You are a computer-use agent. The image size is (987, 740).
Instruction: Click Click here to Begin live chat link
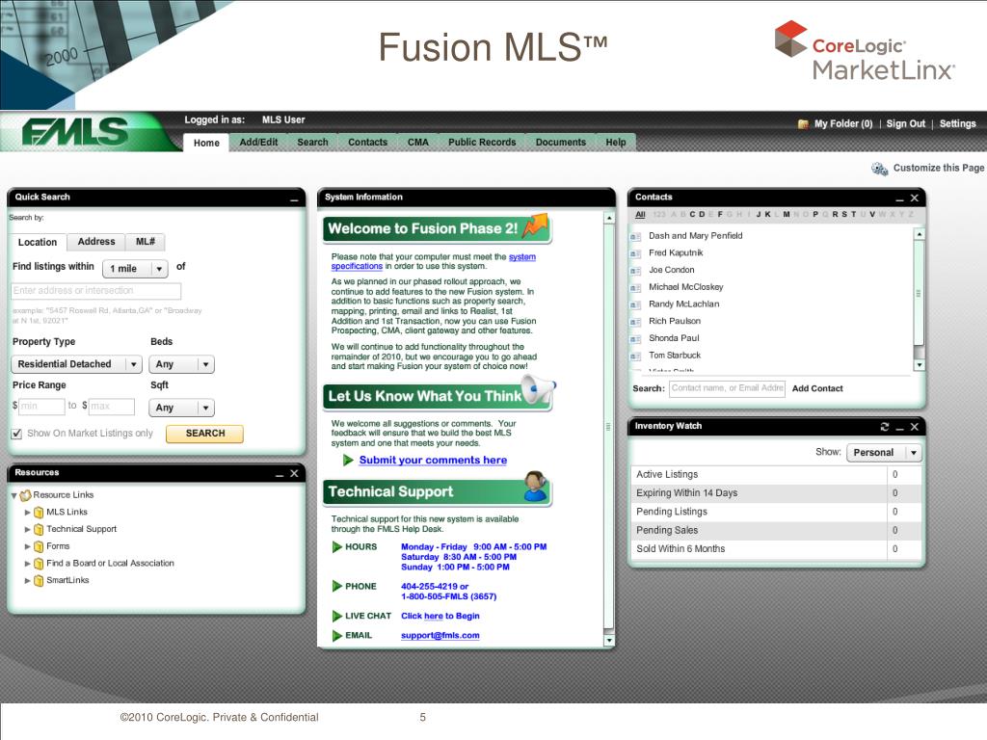[x=440, y=616]
